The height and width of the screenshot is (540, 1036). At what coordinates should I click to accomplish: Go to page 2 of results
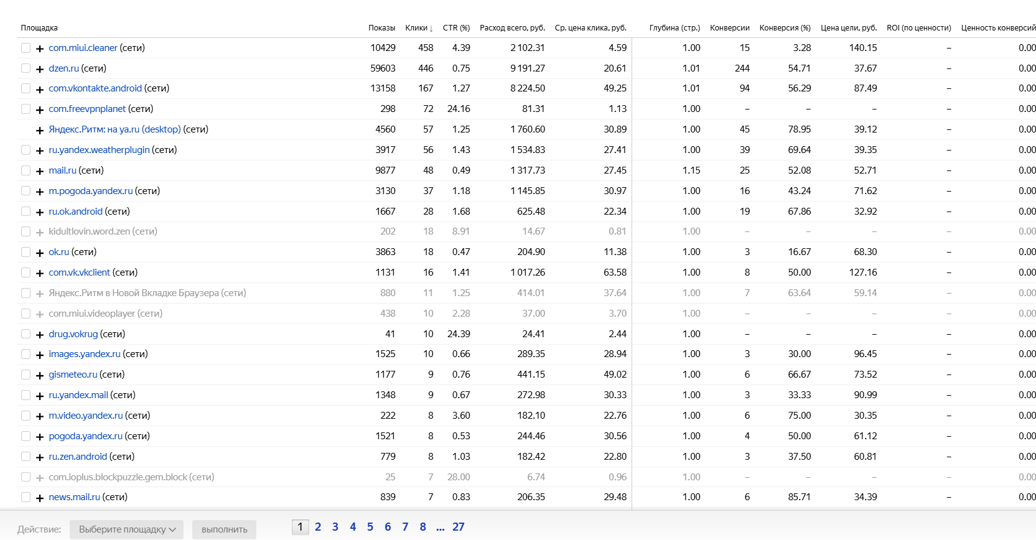318,527
